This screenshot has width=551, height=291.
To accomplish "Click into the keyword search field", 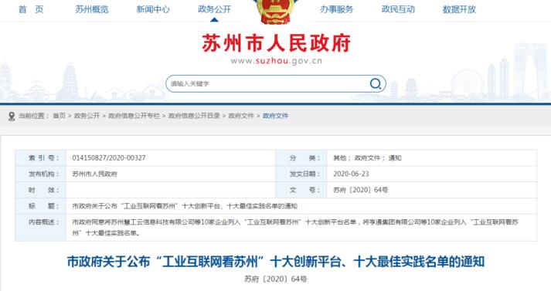I will point(267,83).
